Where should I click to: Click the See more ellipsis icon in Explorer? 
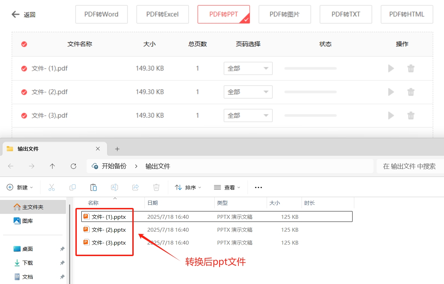pyautogui.click(x=258, y=187)
